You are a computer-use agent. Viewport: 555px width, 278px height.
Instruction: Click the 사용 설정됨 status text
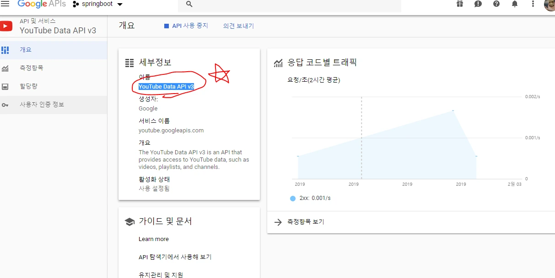[x=154, y=189]
